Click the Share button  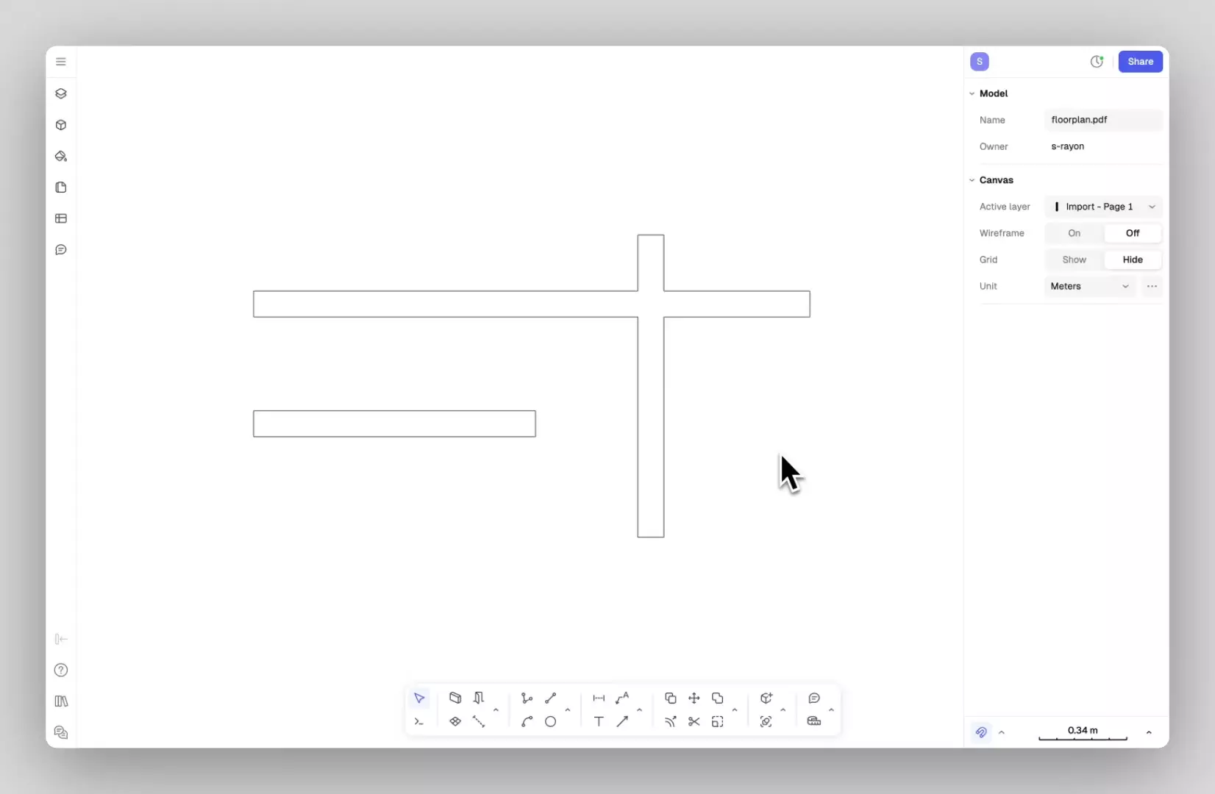point(1140,62)
